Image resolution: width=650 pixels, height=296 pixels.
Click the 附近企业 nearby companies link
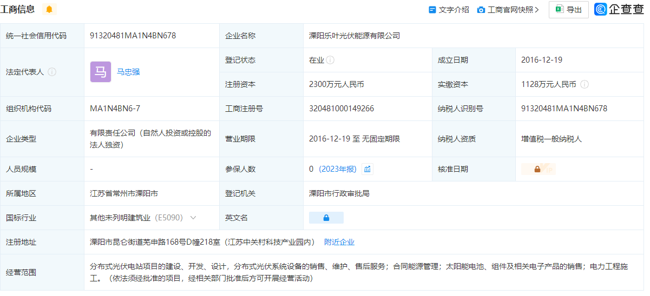pyautogui.click(x=339, y=242)
